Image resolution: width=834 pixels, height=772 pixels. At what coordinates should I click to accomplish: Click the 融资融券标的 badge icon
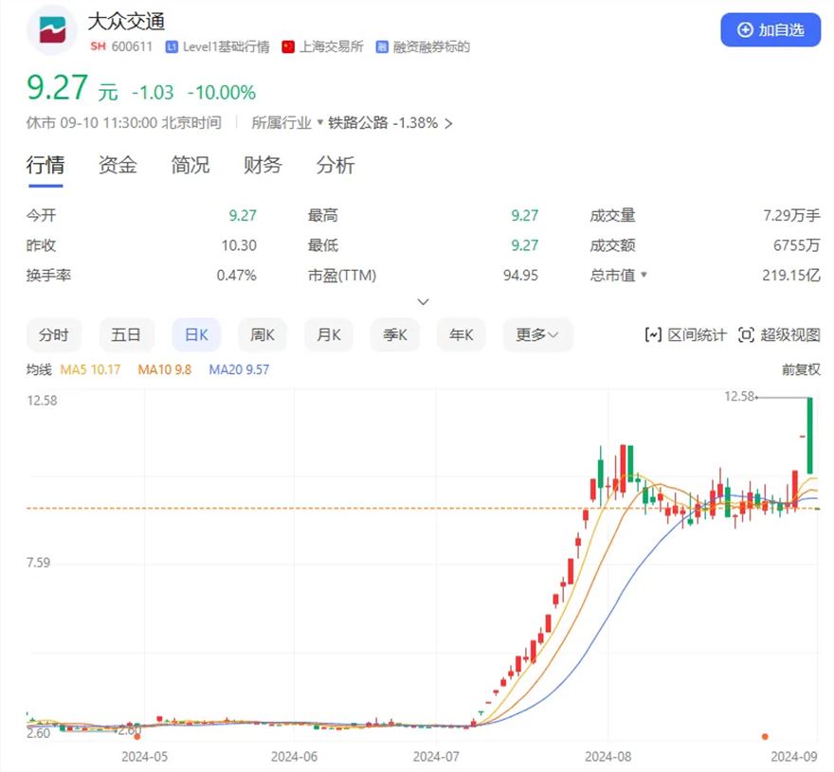pos(382,46)
